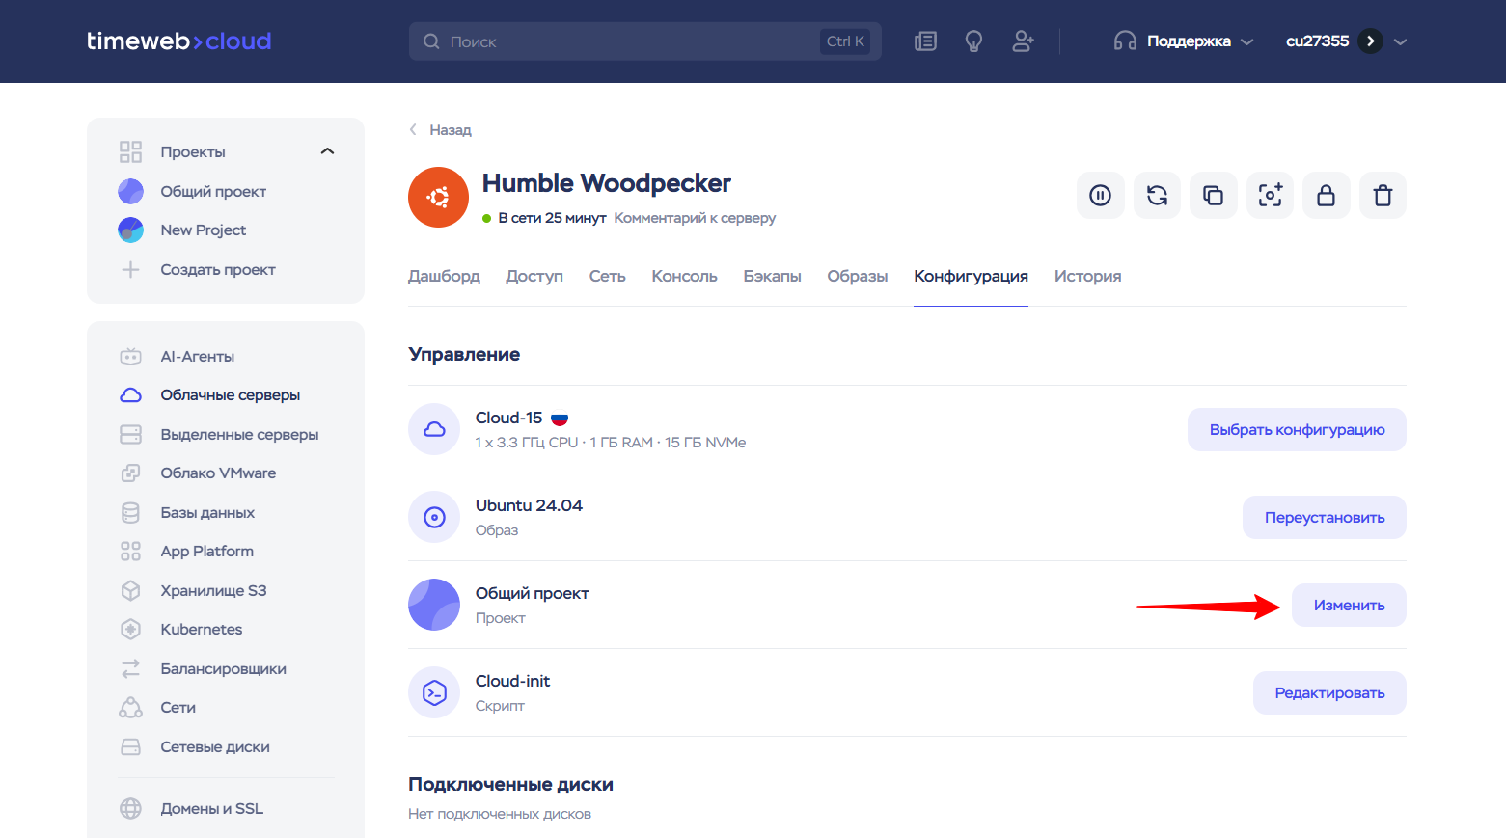
Task: Focus the Поиск search field
Action: (627, 41)
